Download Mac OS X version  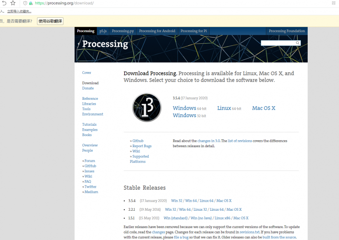264,108
